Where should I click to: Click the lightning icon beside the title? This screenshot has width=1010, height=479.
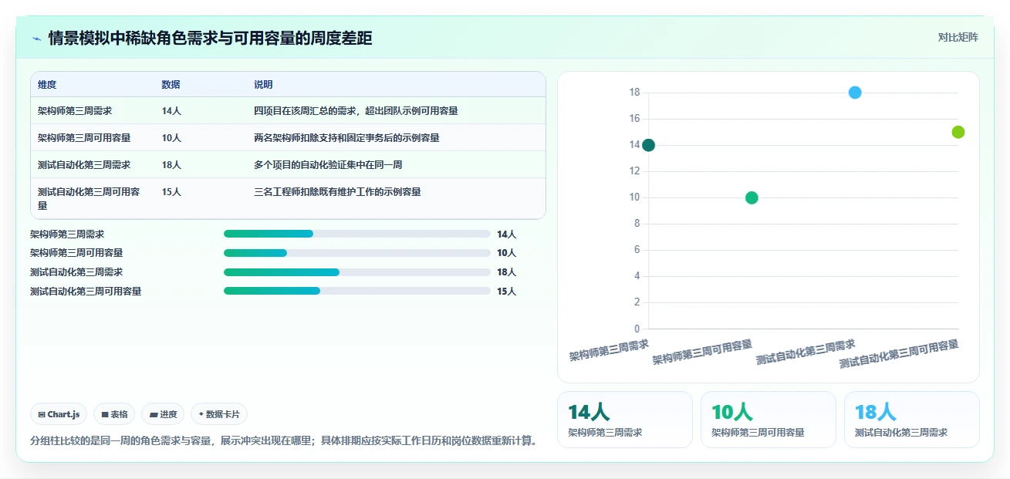click(37, 38)
